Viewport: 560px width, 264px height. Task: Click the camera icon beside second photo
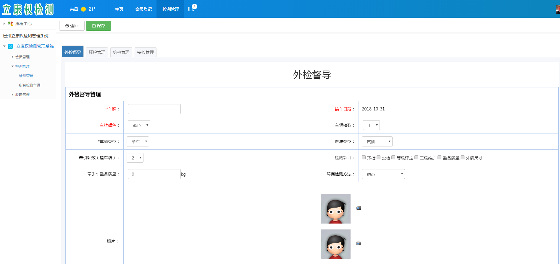click(x=359, y=243)
